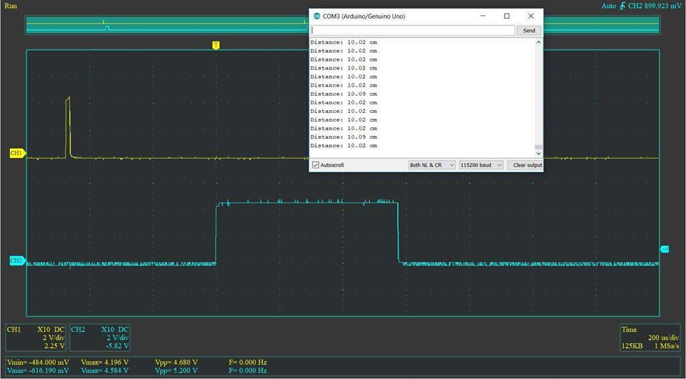Focus the serial monitor input field

pos(413,31)
